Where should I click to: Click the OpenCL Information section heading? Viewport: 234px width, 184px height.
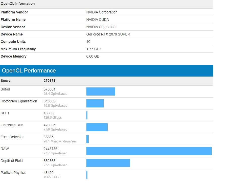pyautogui.click(x=18, y=4)
